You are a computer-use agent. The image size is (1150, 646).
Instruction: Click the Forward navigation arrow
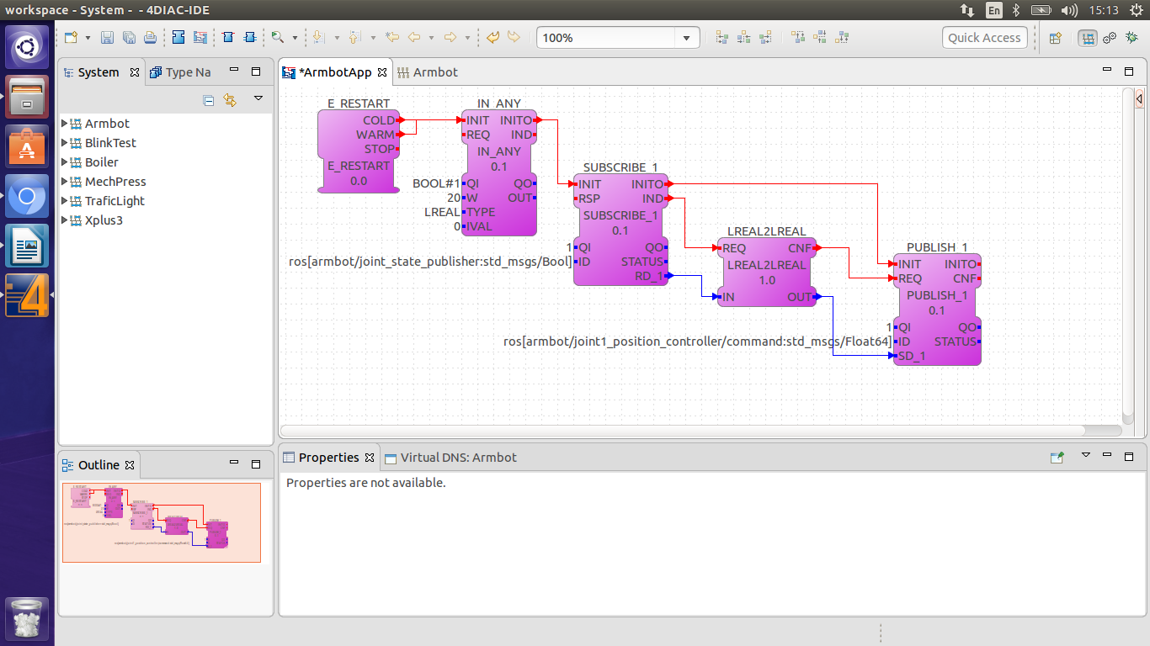[450, 38]
